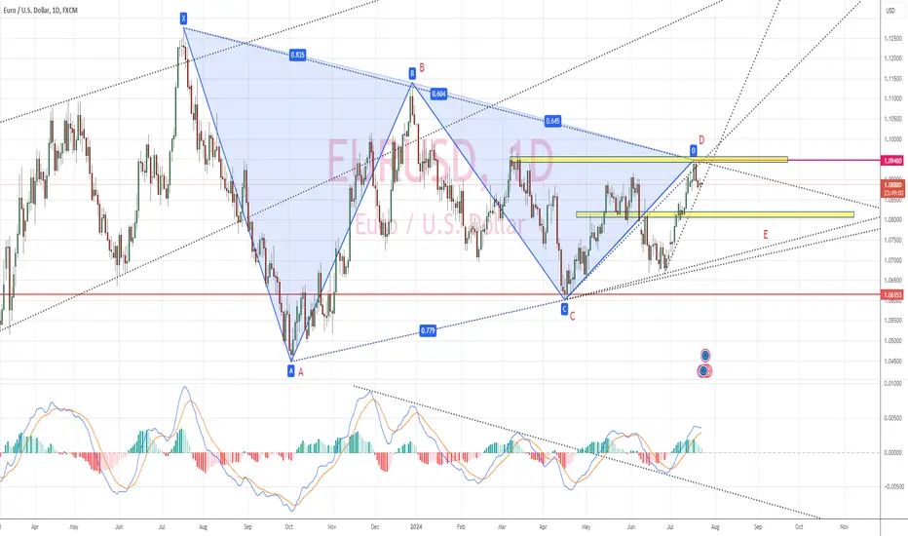Select the red letter B text annotation

pyautogui.click(x=422, y=68)
